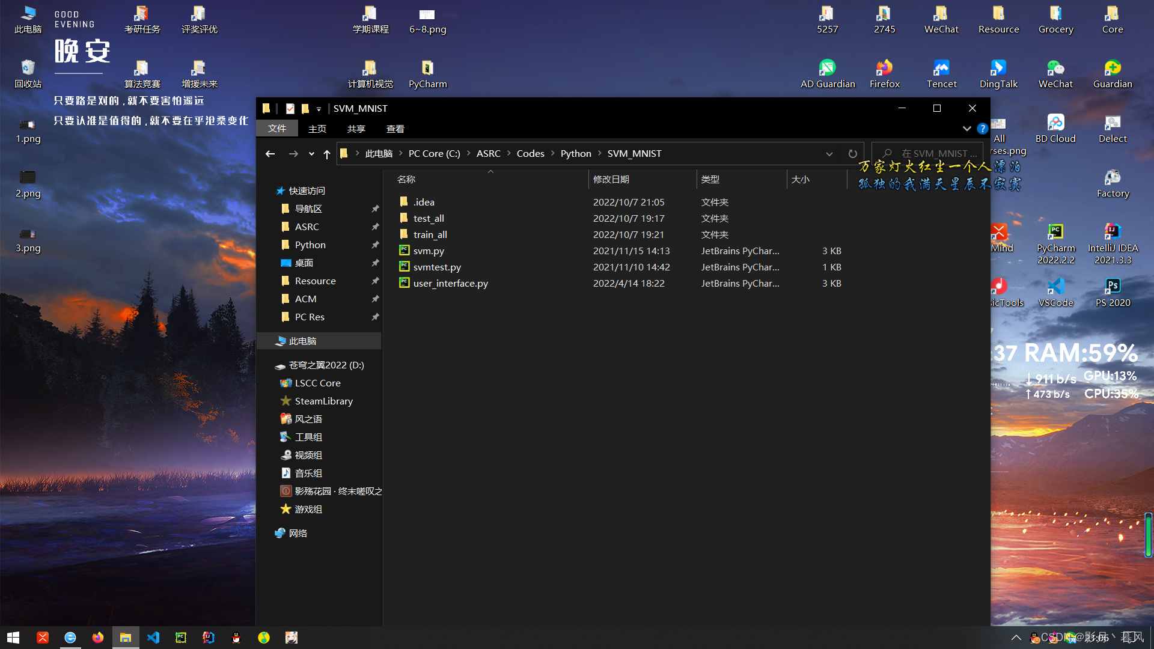Sort files by 修改日期 column
This screenshot has width=1154, height=649.
point(643,179)
